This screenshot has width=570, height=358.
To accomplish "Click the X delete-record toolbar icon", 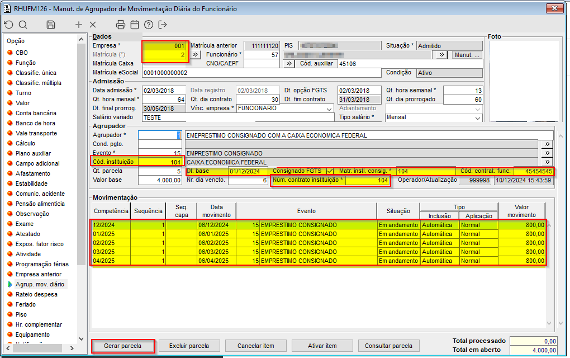I will coord(93,25).
